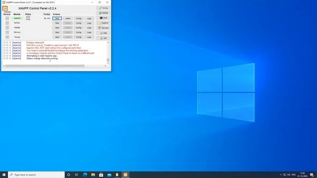Open the Windows Start menu

coord(4,175)
